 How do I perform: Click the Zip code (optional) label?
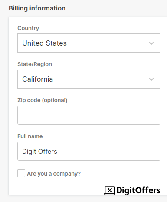[x=43, y=100]
